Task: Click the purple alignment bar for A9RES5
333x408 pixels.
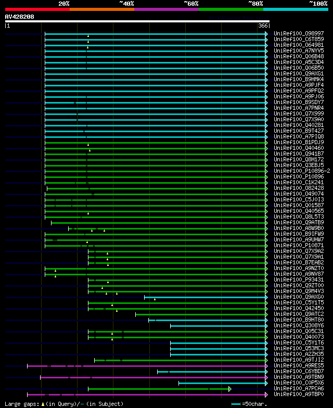Action: 147,366
